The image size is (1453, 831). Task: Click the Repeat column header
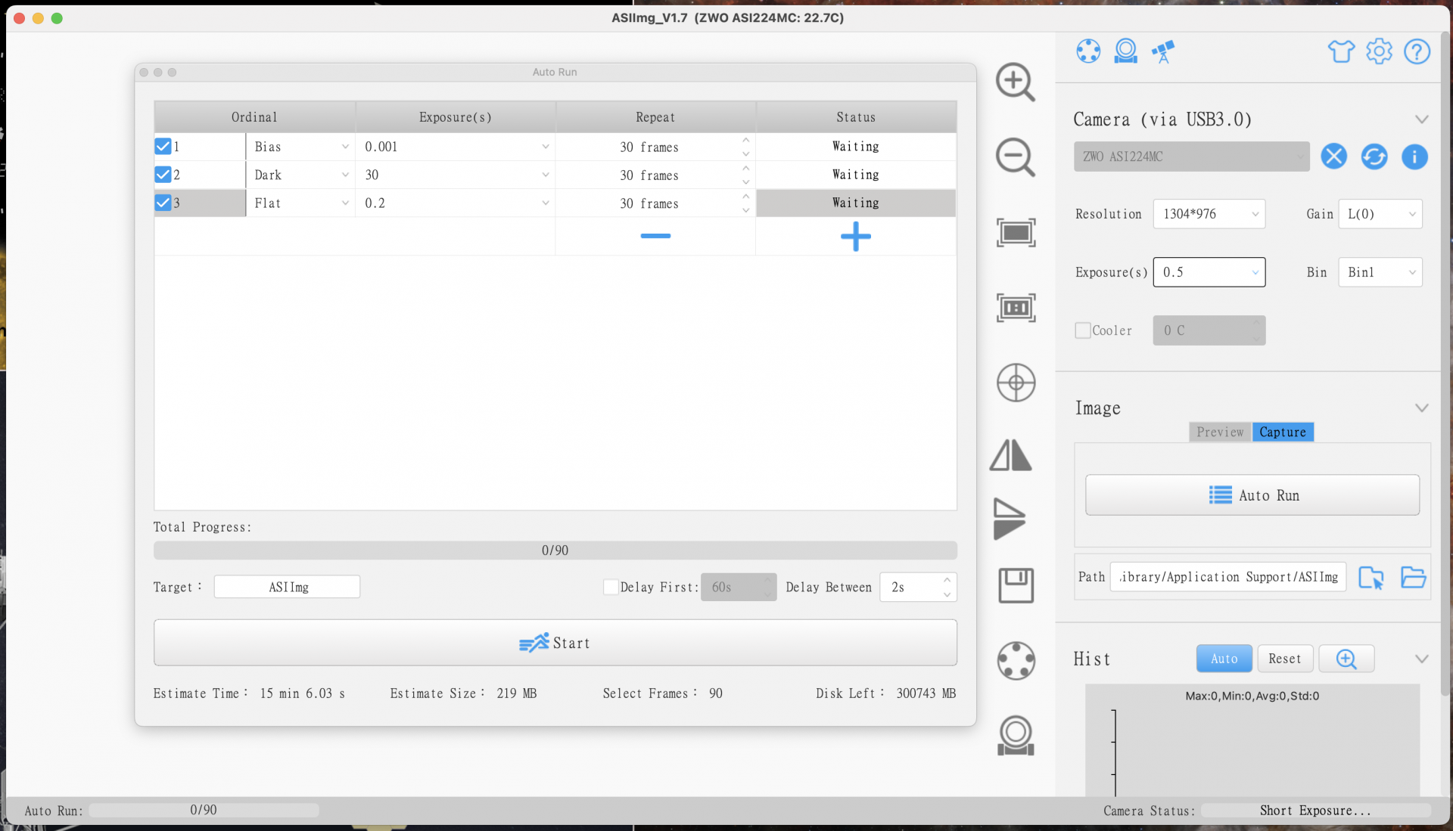655,117
